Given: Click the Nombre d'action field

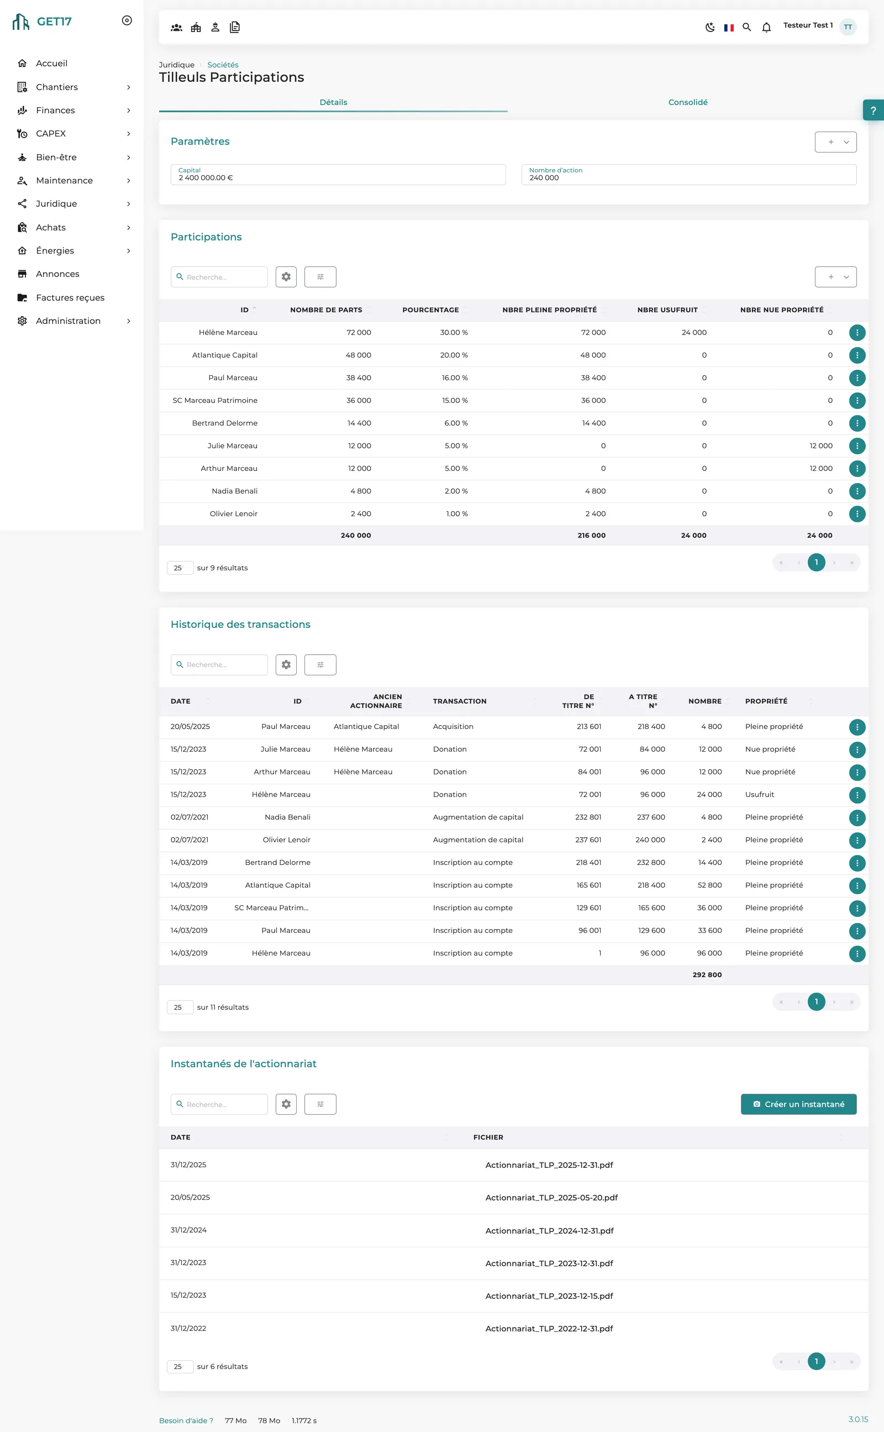Looking at the screenshot, I should (689, 175).
